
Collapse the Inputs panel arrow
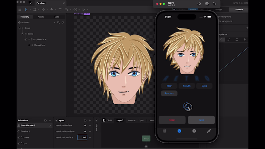click(x=57, y=121)
